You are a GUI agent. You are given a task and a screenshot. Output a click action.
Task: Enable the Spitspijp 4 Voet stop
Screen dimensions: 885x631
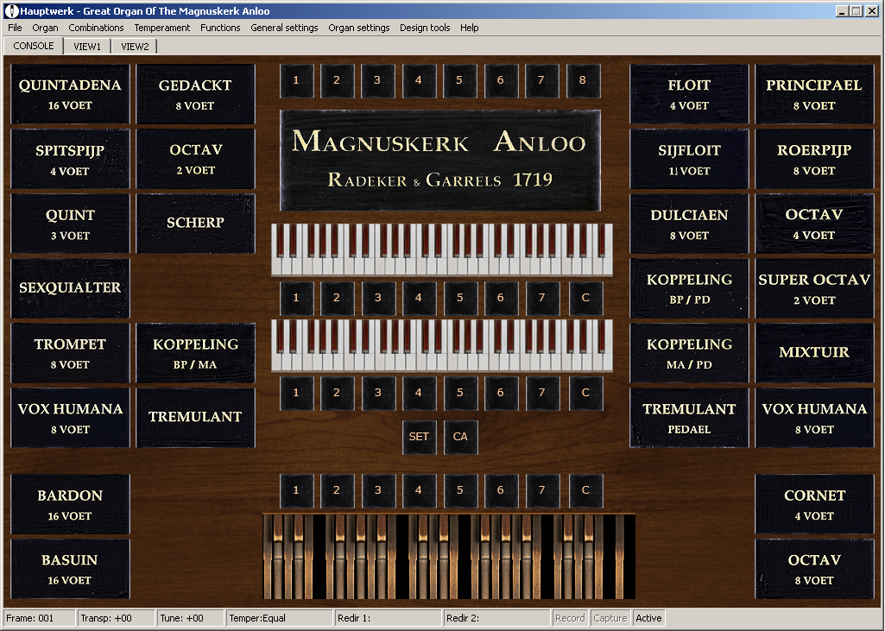click(70, 159)
